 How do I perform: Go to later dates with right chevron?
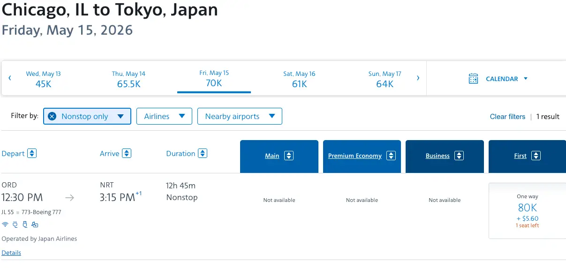[x=418, y=78]
